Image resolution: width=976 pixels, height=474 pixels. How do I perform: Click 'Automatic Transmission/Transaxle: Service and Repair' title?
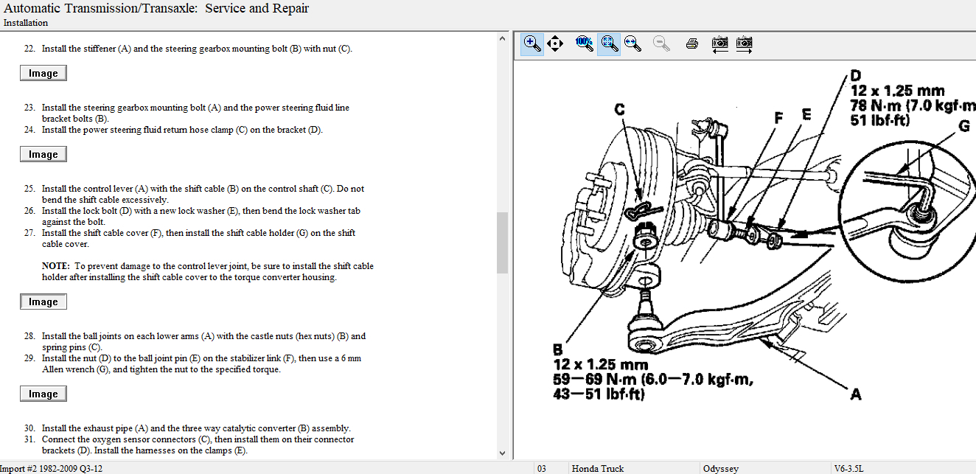[156, 9]
